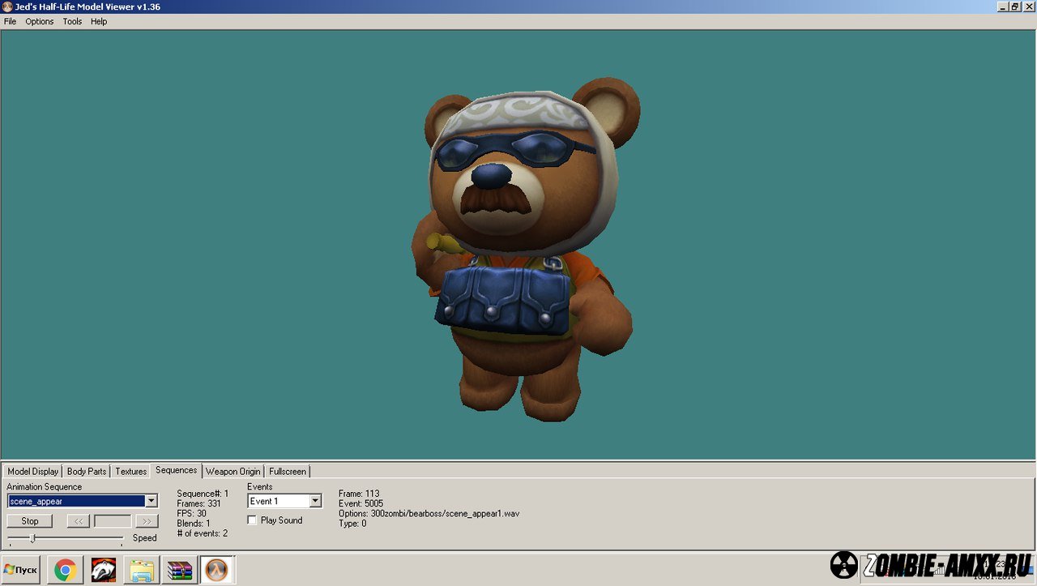1037x586 pixels.
Task: Click the Event: 5005 text
Action: 361,503
